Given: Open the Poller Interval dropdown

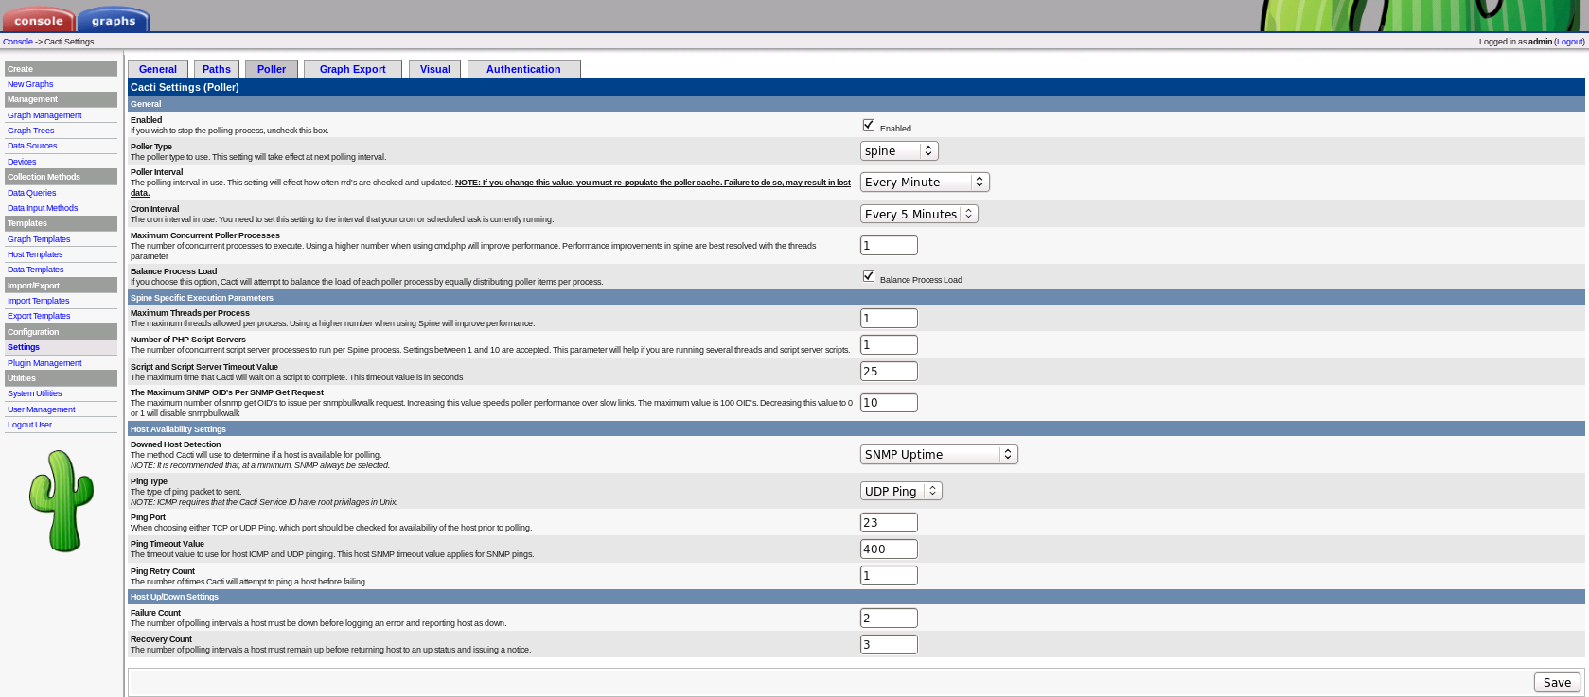Looking at the screenshot, I should [925, 182].
